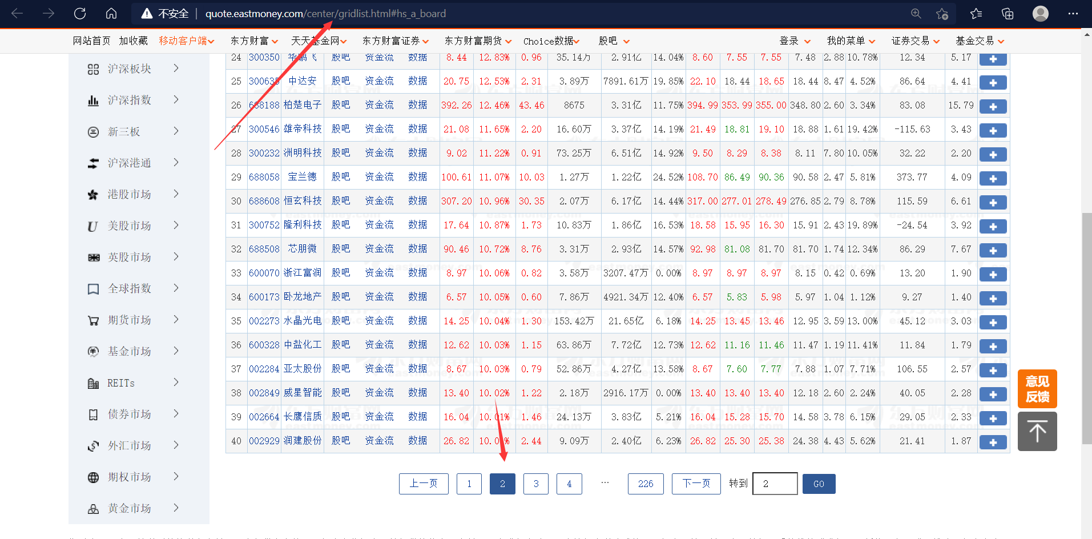Image resolution: width=1092 pixels, height=539 pixels.
Task: Click the 下一页 next page button
Action: click(696, 484)
